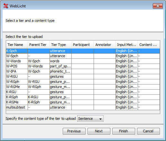Click the Annotator column header
The width and height of the screenshot is (166, 141).
tap(105, 45)
